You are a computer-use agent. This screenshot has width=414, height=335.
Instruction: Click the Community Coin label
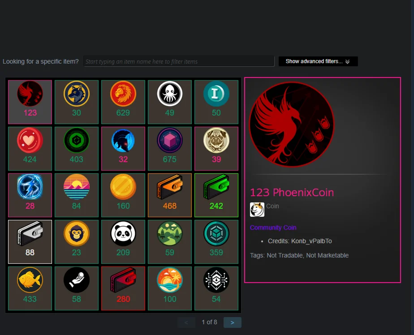[273, 228]
